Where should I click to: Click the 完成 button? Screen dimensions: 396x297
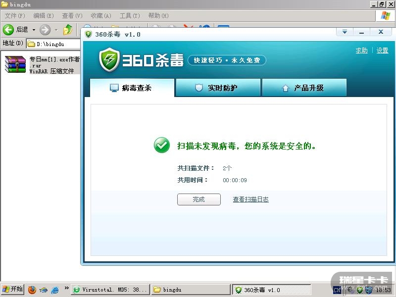click(x=199, y=199)
